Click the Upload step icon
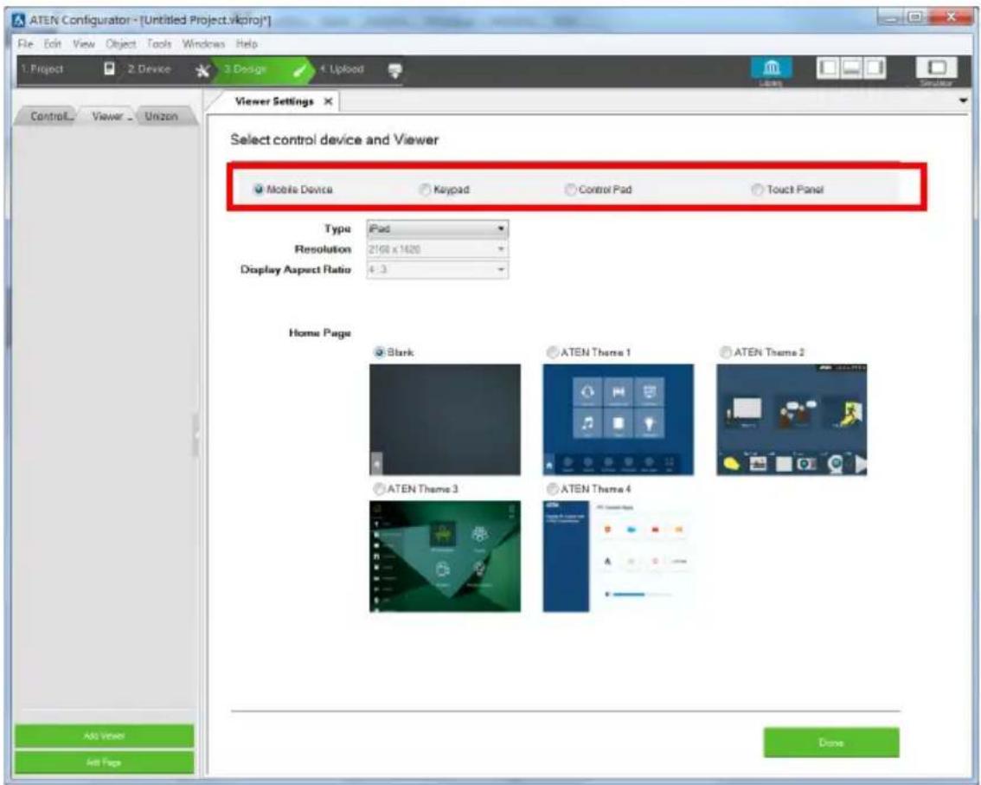Screen dimensions: 981x785 coord(394,70)
